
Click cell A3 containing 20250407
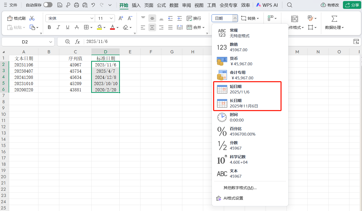[x=24, y=71]
